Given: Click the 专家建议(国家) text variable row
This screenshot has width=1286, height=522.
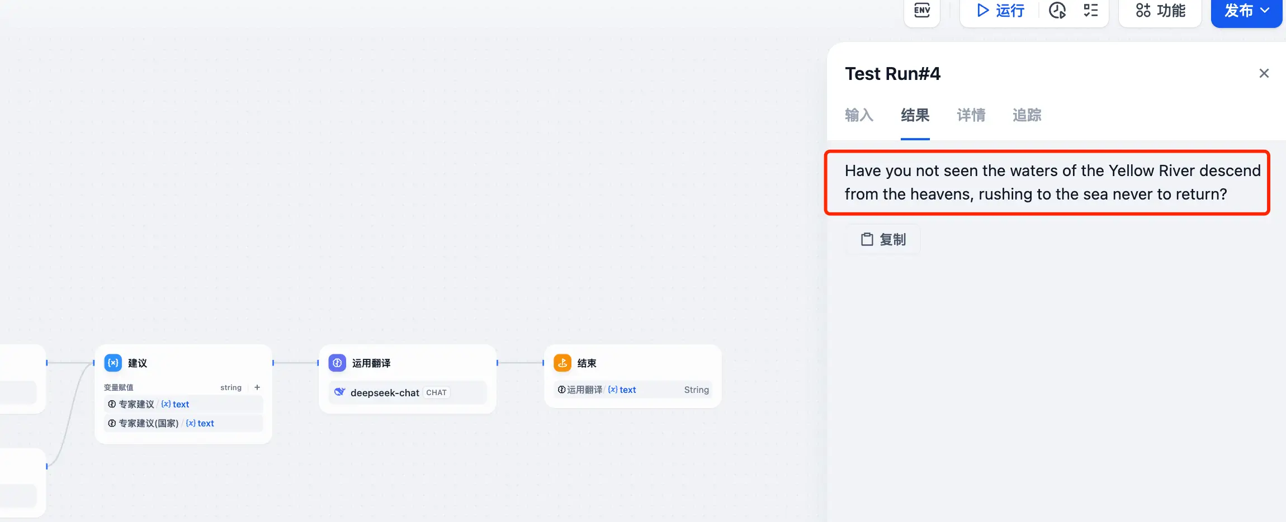Looking at the screenshot, I should (x=183, y=423).
